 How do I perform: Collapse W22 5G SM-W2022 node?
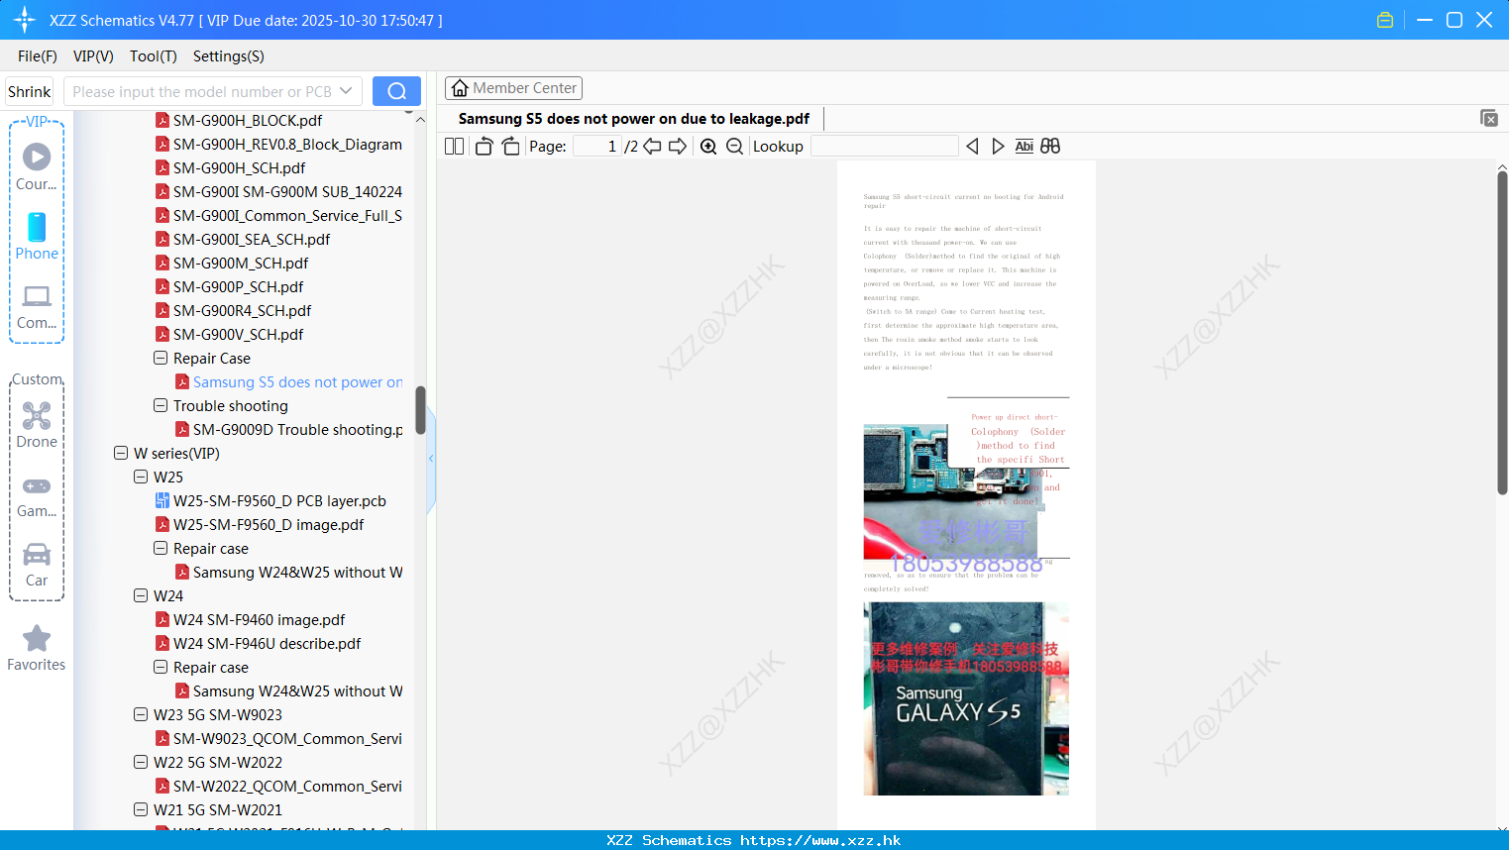141,762
